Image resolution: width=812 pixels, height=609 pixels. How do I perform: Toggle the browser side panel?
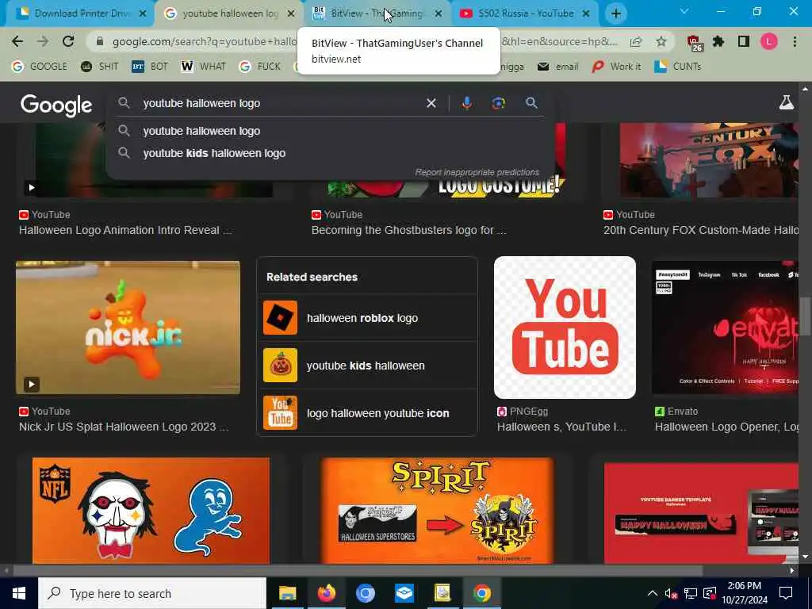tap(744, 41)
